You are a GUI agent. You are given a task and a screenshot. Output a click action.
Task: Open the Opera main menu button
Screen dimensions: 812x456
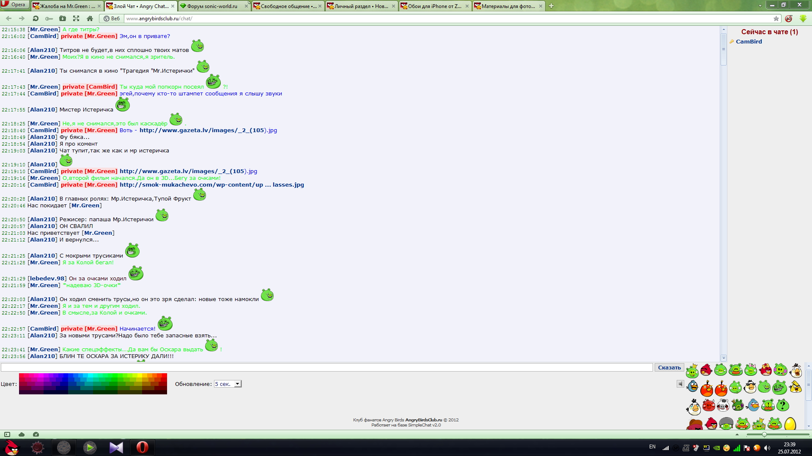[14, 5]
